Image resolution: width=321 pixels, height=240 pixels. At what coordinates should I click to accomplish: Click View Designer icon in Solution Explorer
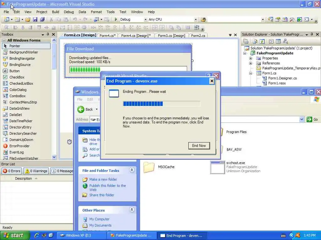pos(278,42)
